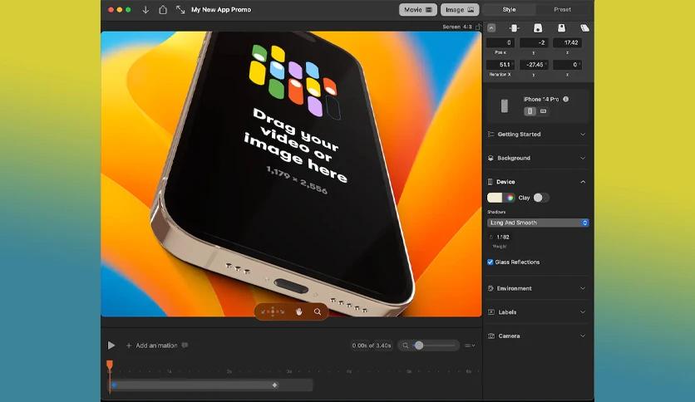Expand the Camera section
Screen dimensions: 695x402
pos(537,336)
